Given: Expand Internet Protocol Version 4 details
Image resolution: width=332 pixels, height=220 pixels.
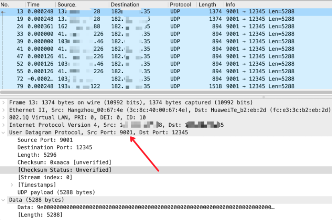Looking at the screenshot, I should [x=4, y=125].
